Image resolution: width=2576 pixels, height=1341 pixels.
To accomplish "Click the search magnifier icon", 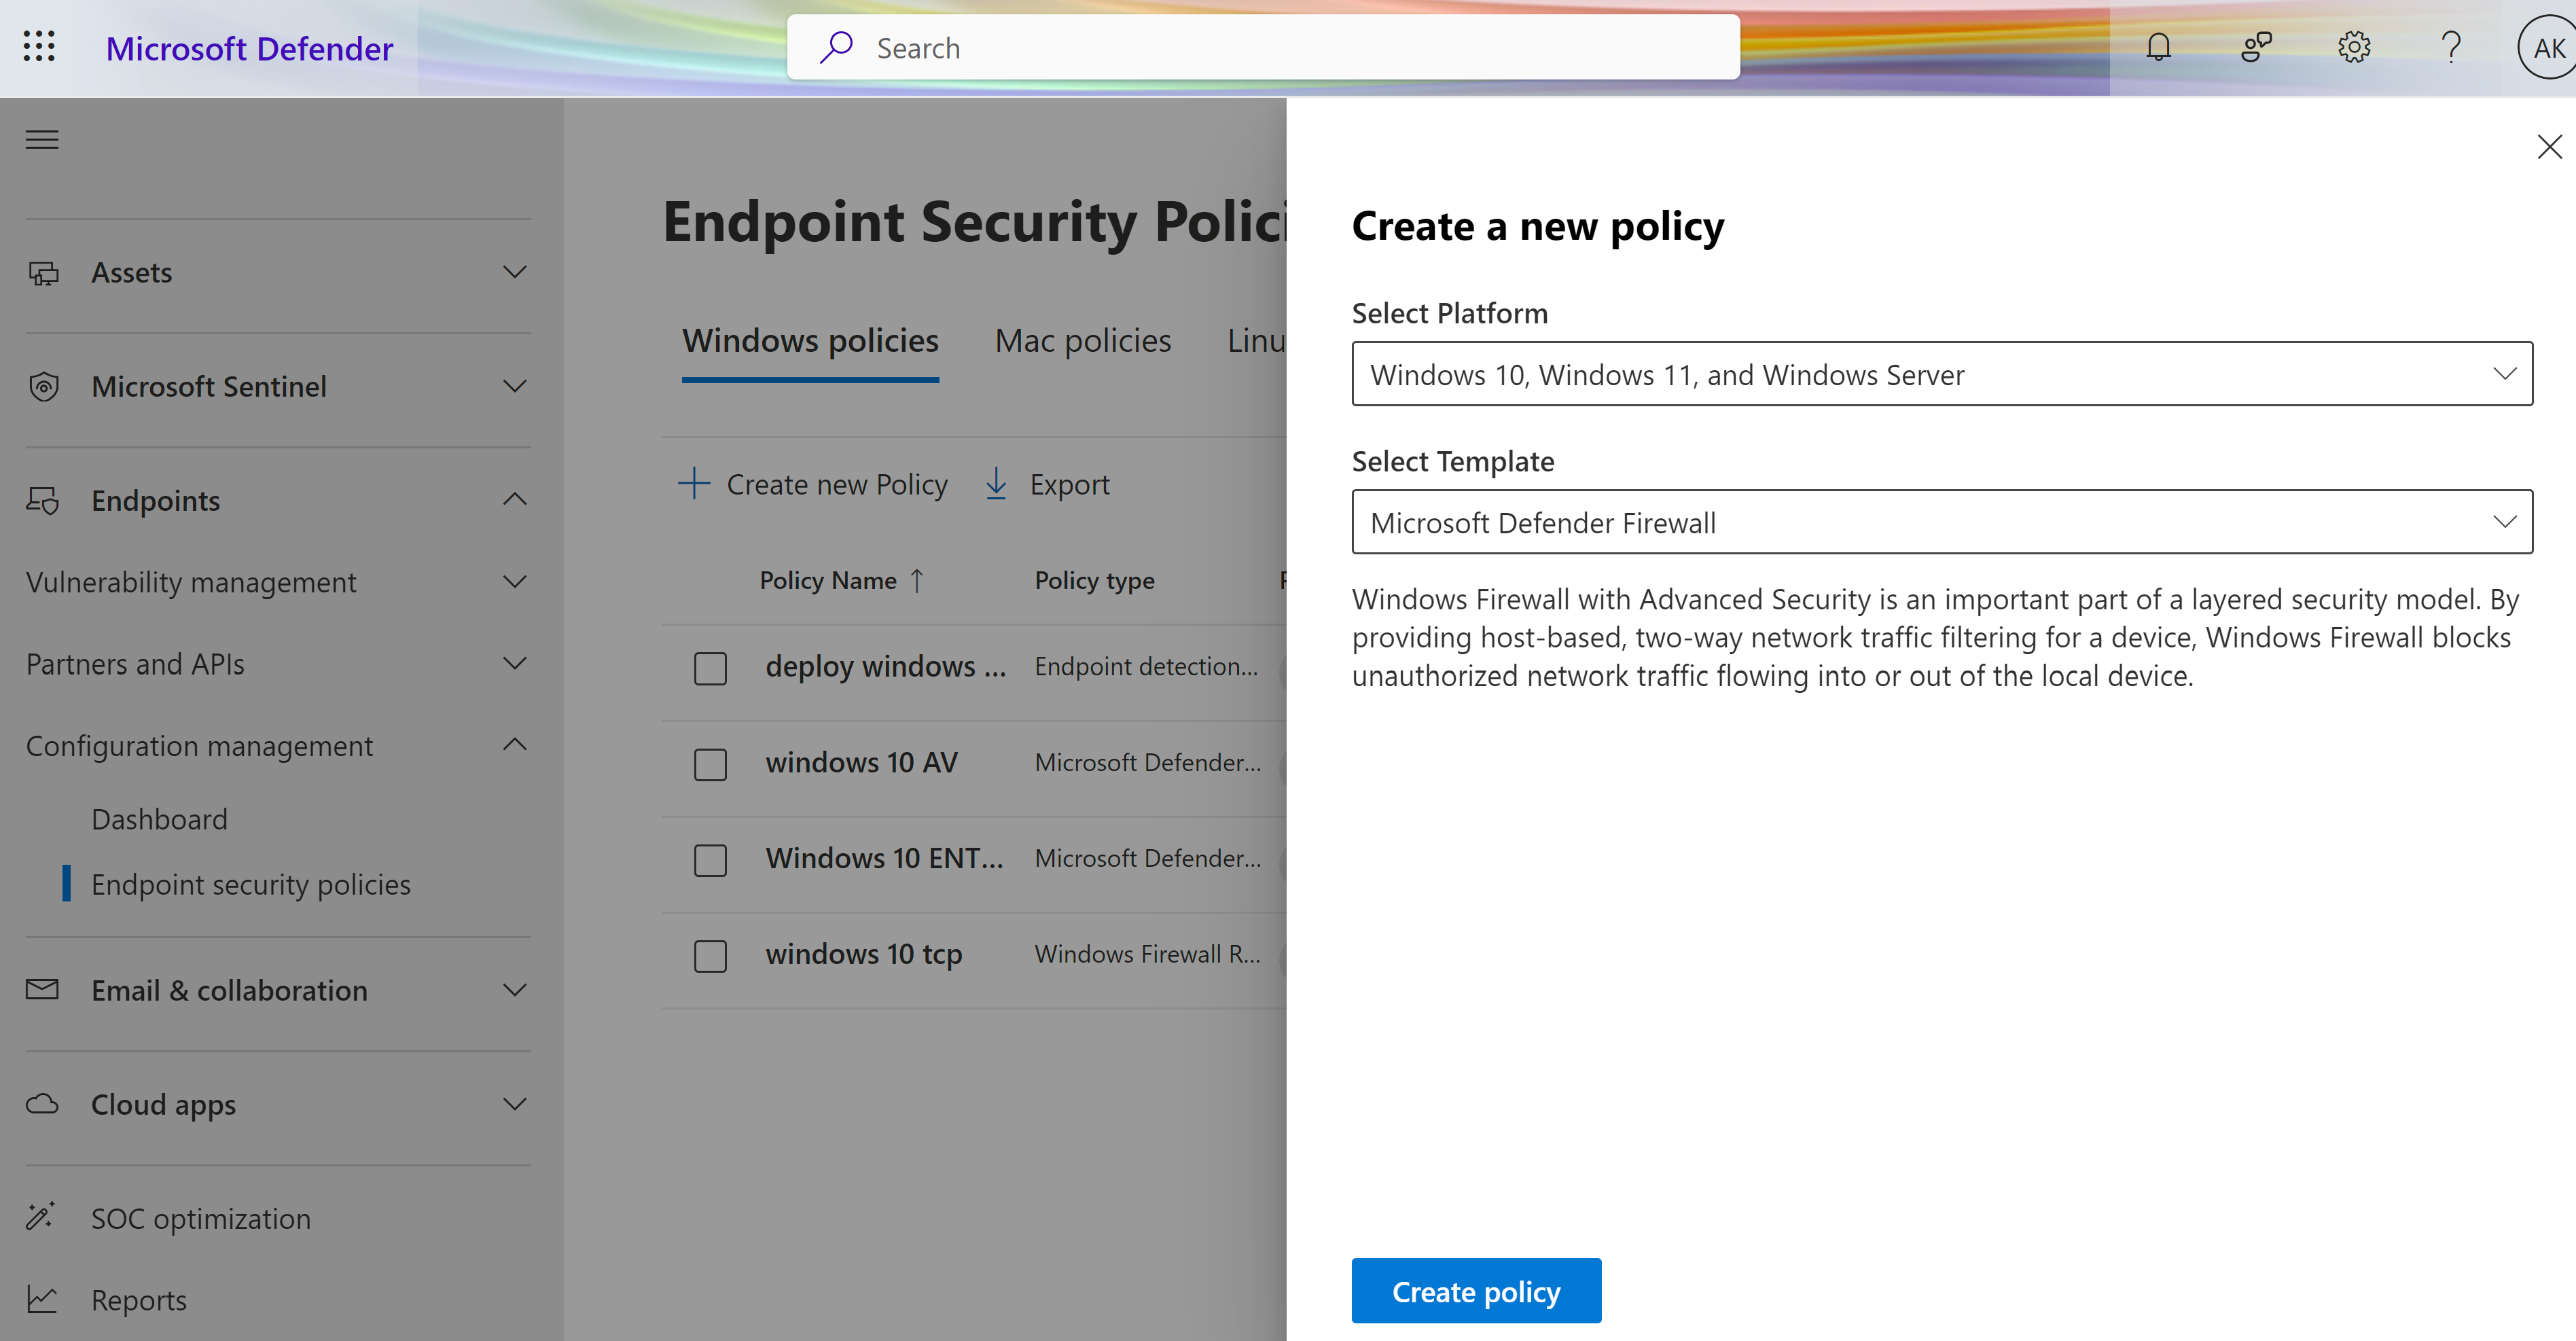I will pos(836,47).
